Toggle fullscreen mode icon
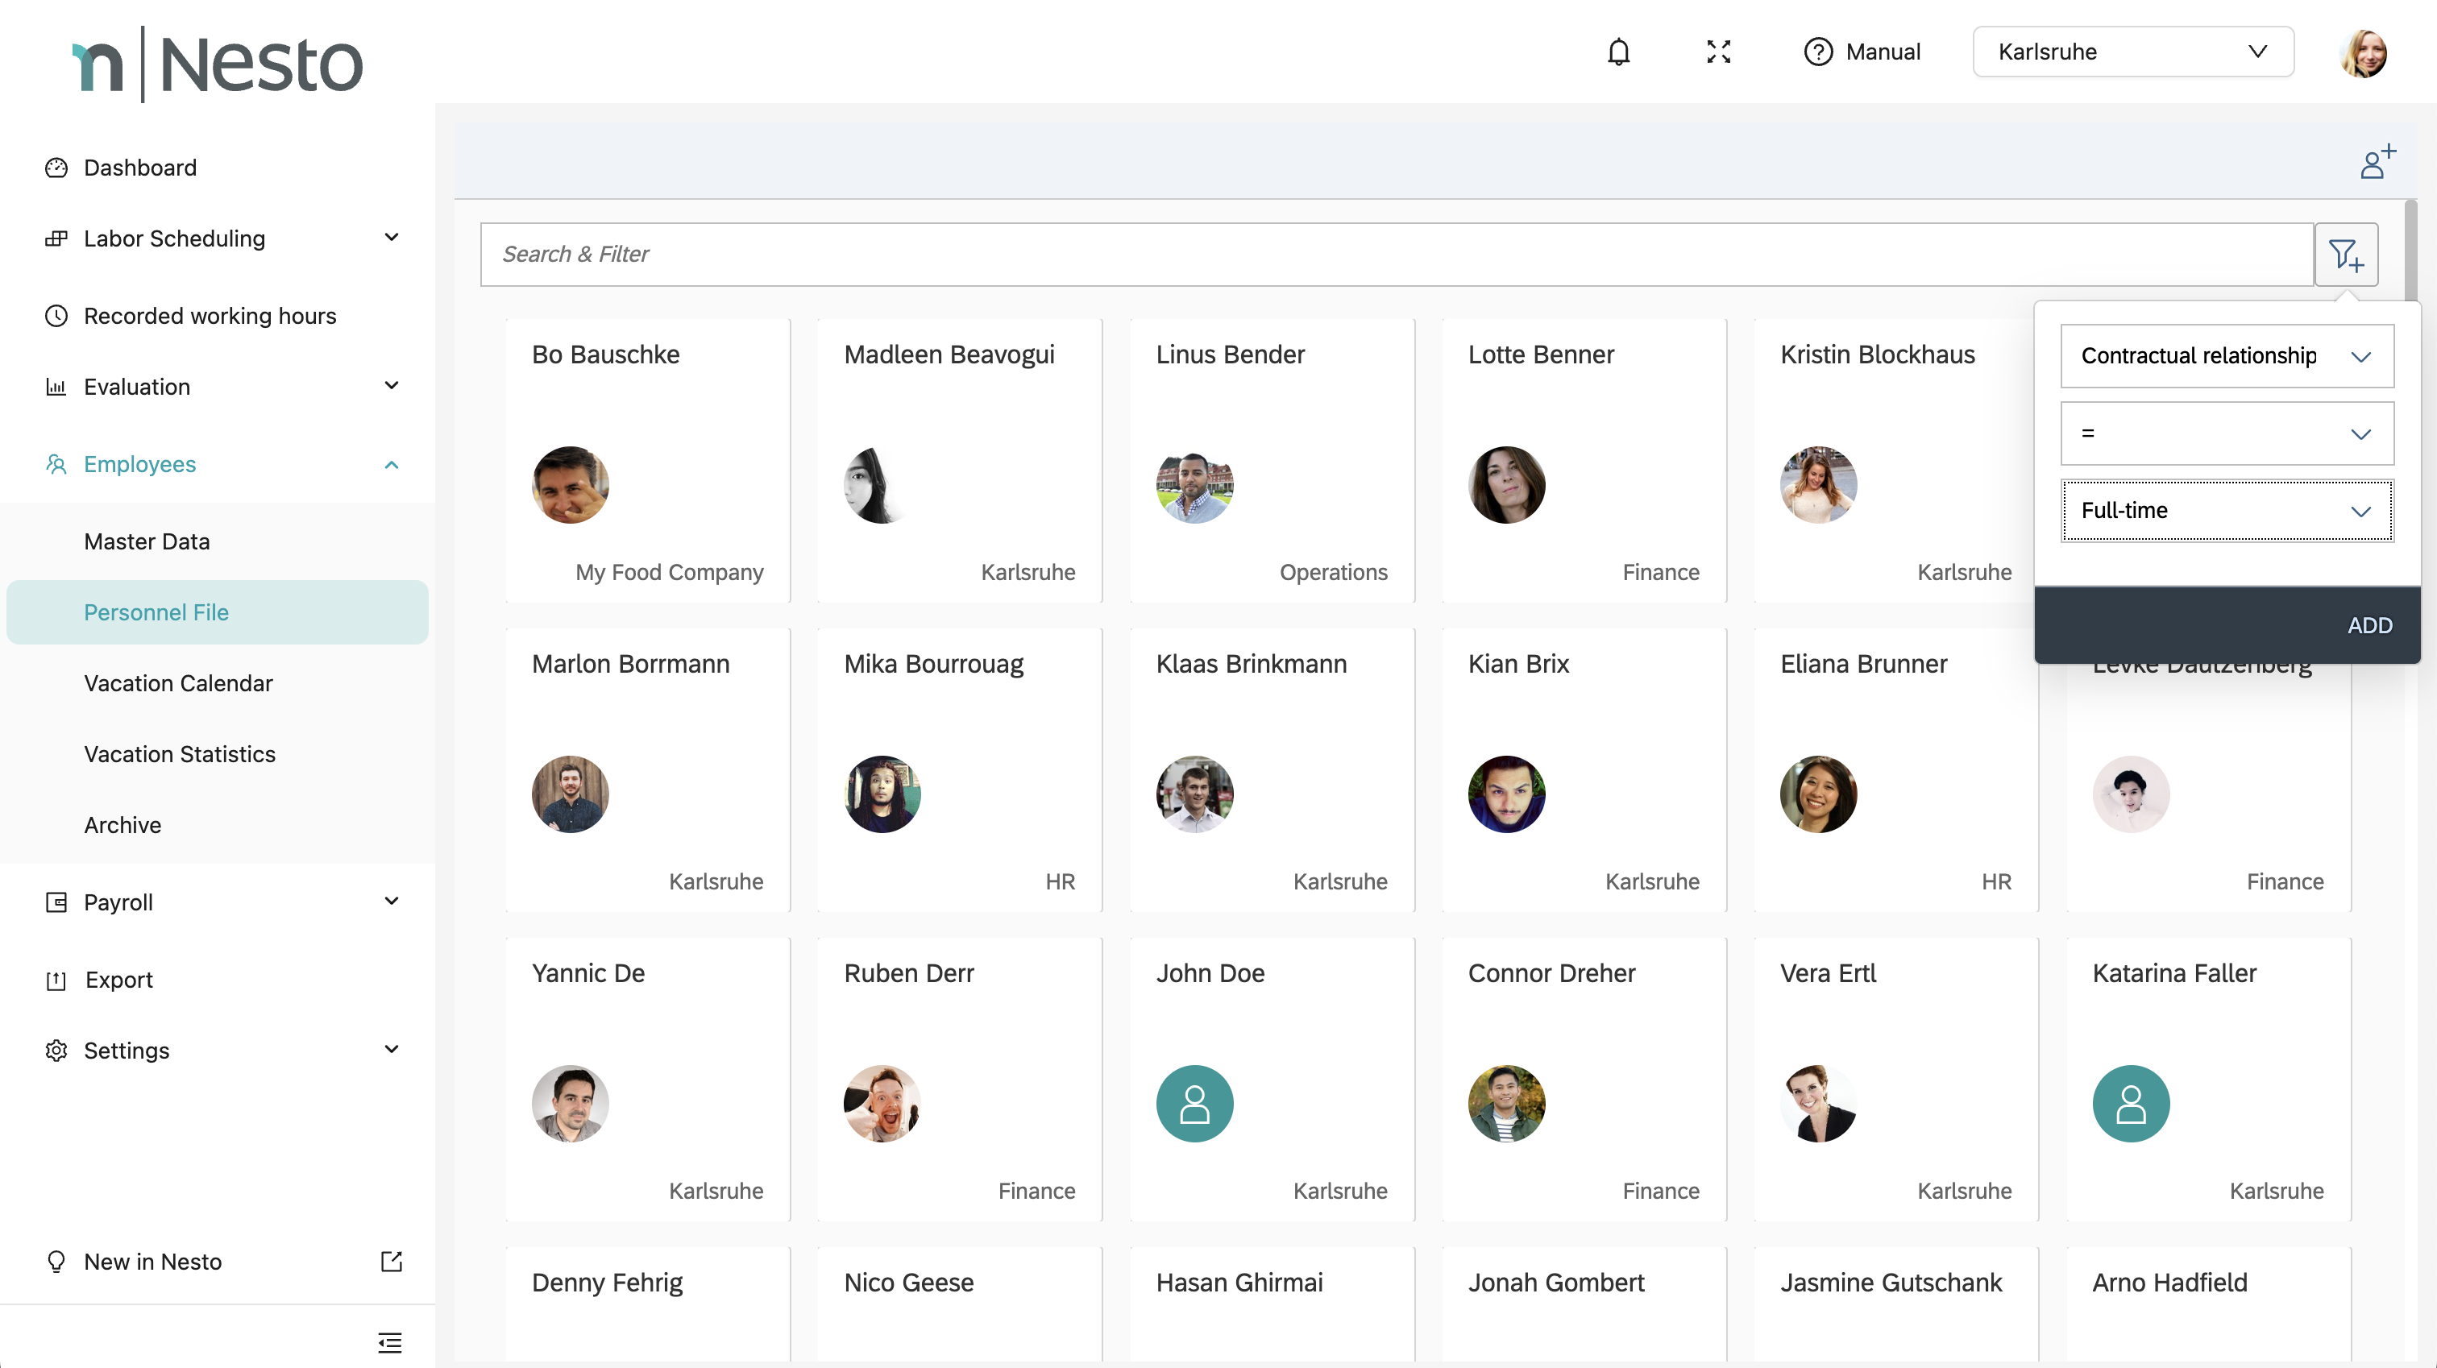Image resolution: width=2437 pixels, height=1368 pixels. click(x=1718, y=52)
